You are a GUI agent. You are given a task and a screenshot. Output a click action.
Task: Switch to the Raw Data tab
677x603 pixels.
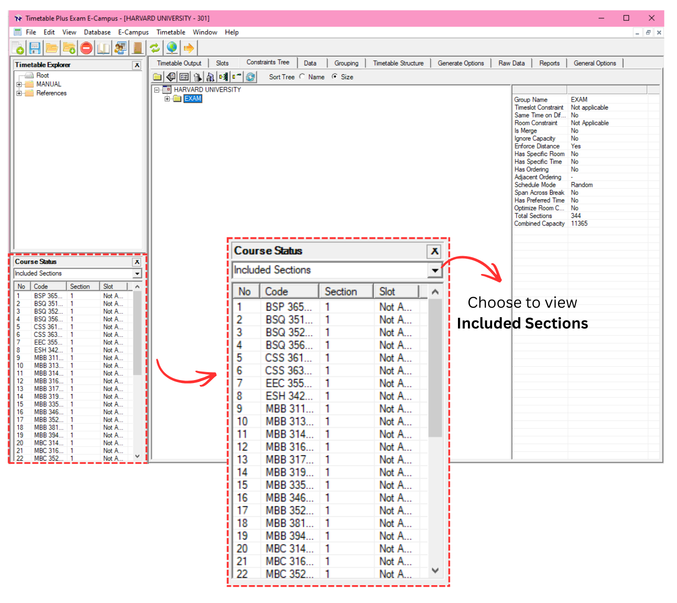511,63
